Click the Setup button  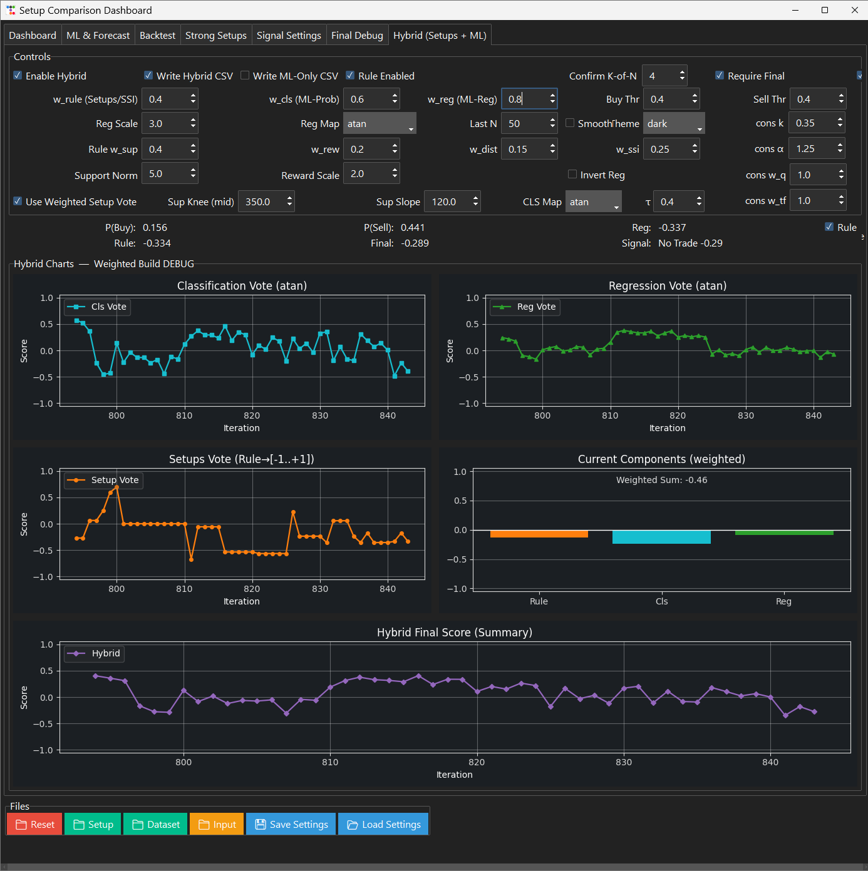click(93, 824)
